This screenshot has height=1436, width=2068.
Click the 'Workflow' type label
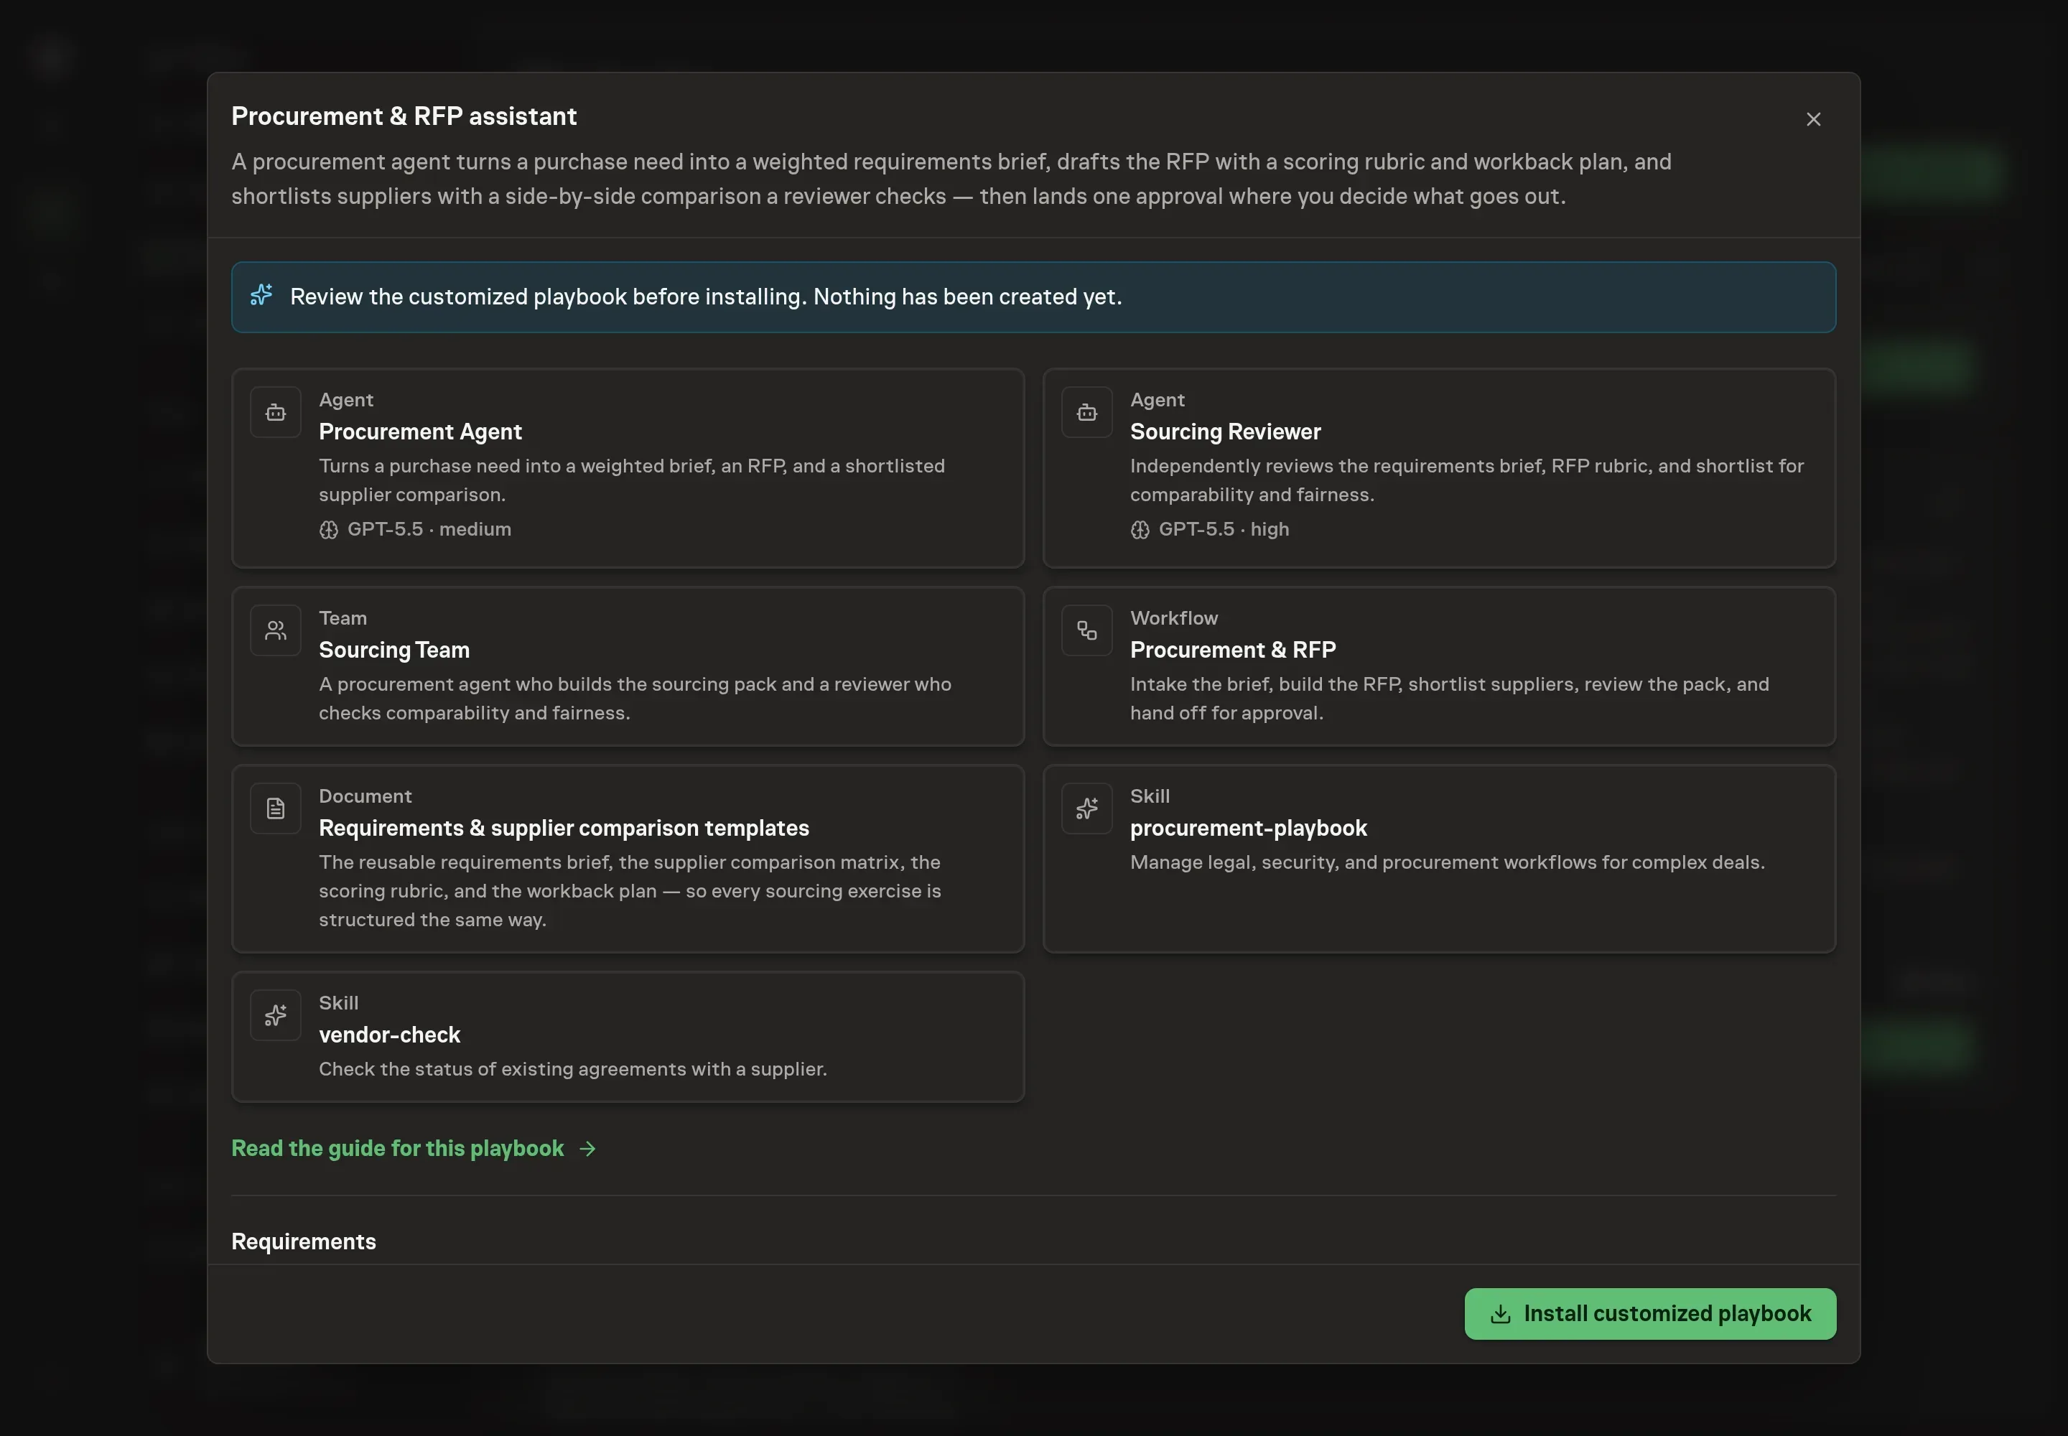(1173, 618)
